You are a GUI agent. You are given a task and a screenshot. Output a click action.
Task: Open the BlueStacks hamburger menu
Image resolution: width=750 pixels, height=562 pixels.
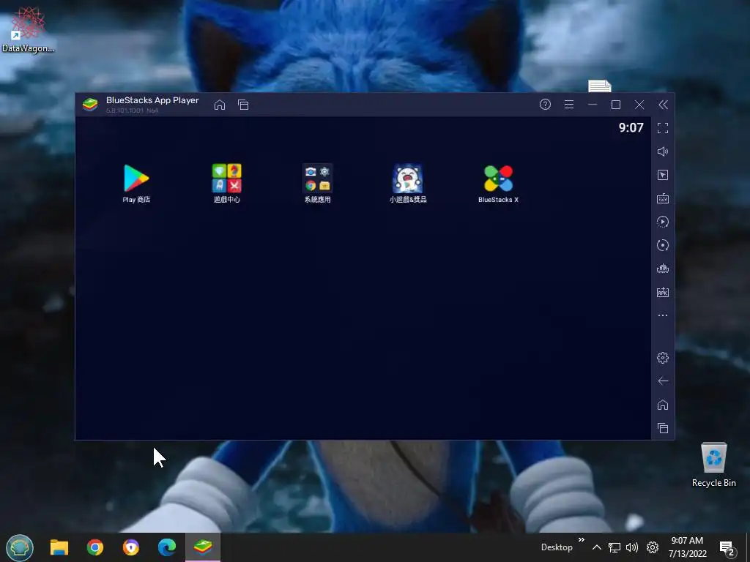[x=568, y=104]
